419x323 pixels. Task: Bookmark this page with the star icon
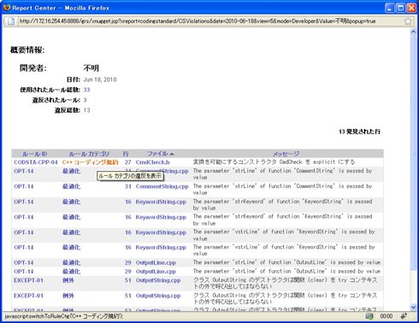408,21
